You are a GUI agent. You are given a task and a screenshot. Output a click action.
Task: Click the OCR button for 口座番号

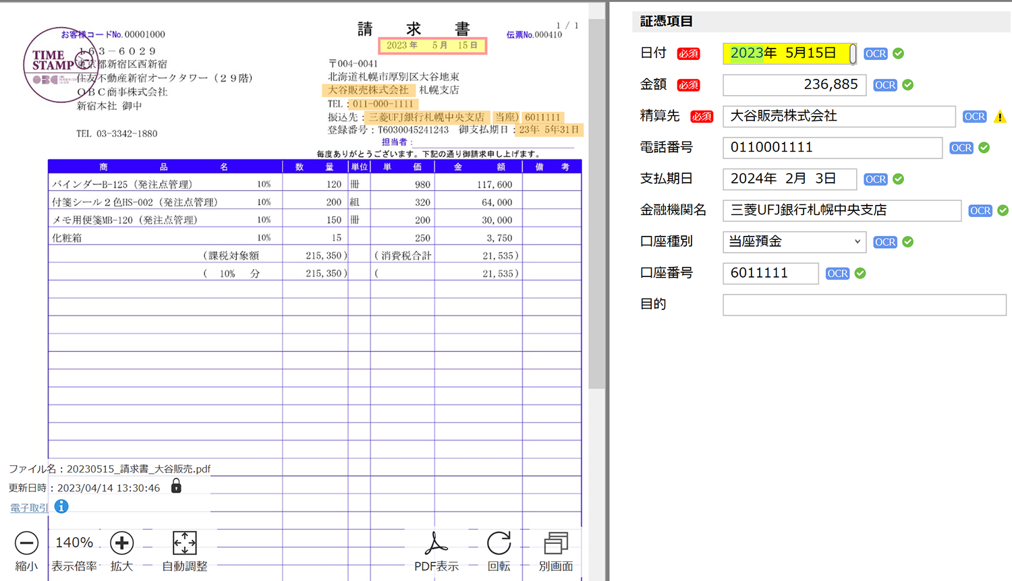click(837, 274)
